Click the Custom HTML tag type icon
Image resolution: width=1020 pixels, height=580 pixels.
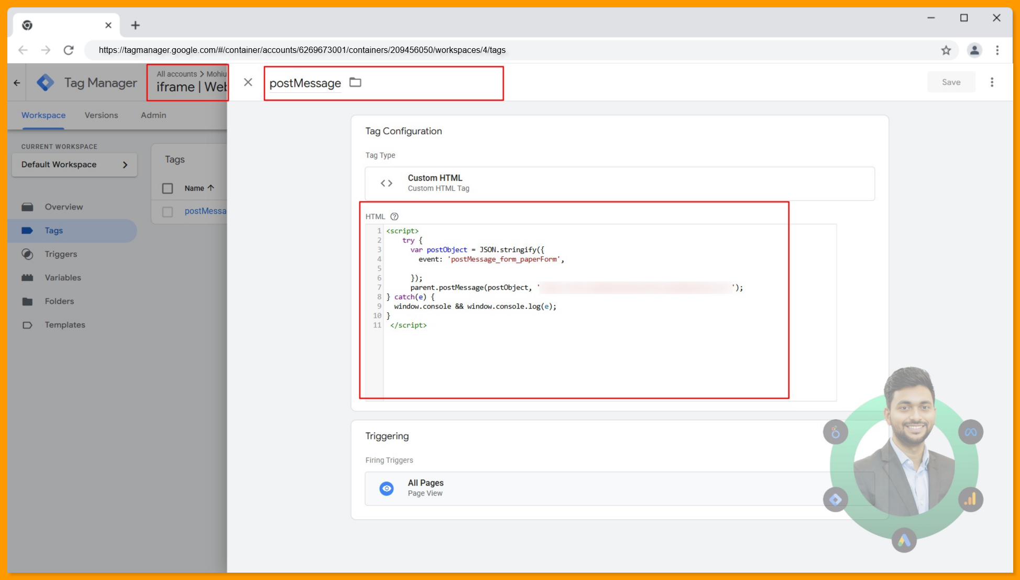click(x=387, y=183)
